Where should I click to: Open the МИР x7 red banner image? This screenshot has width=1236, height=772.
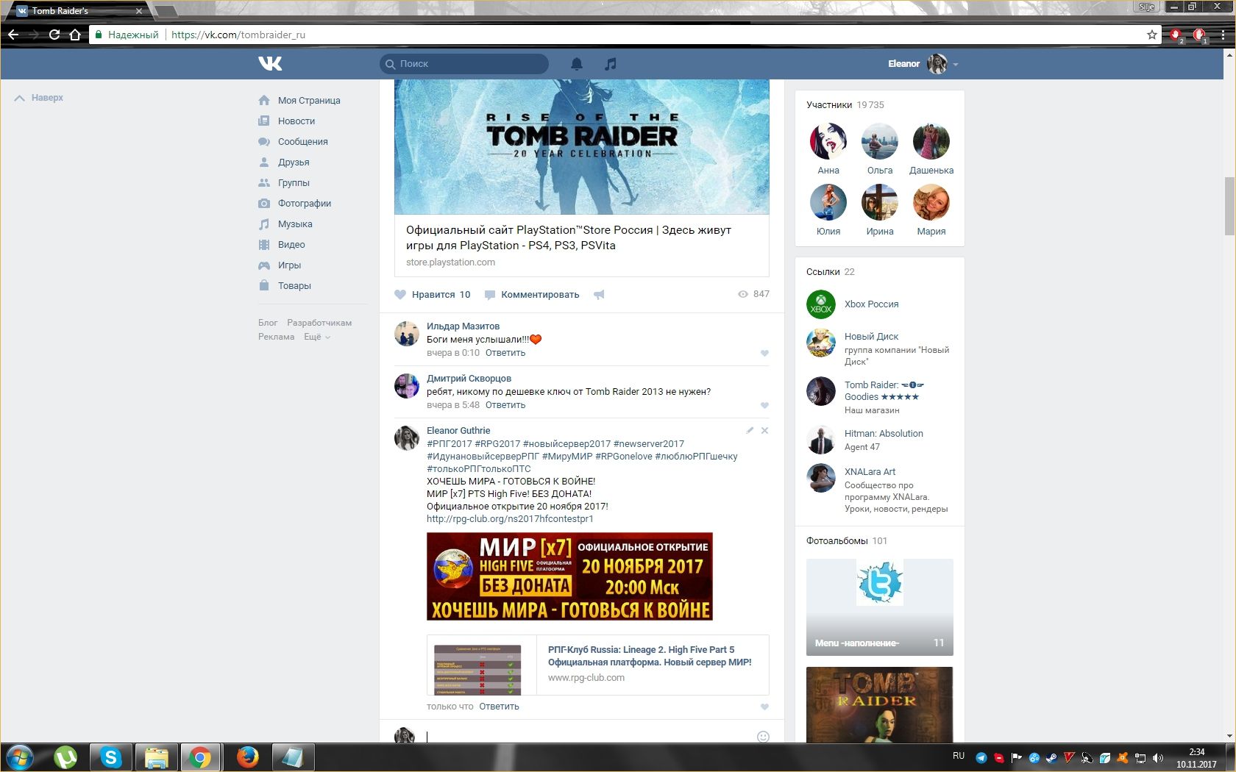tap(569, 576)
